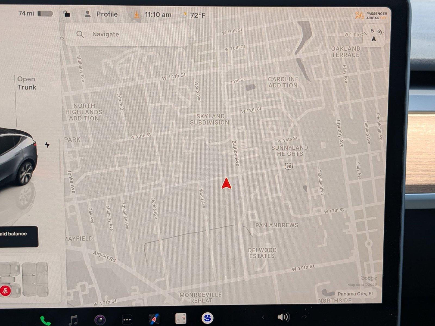
Task: Open the all apps three-dot launcher
Action: pyautogui.click(x=127, y=319)
